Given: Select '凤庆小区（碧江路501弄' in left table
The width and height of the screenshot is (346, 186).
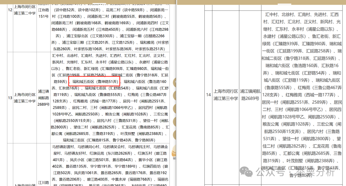Looking at the screenshot, I should coord(89,159).
